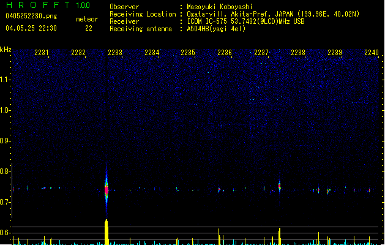Click the meteor echo blob just after 2237

(x=280, y=186)
